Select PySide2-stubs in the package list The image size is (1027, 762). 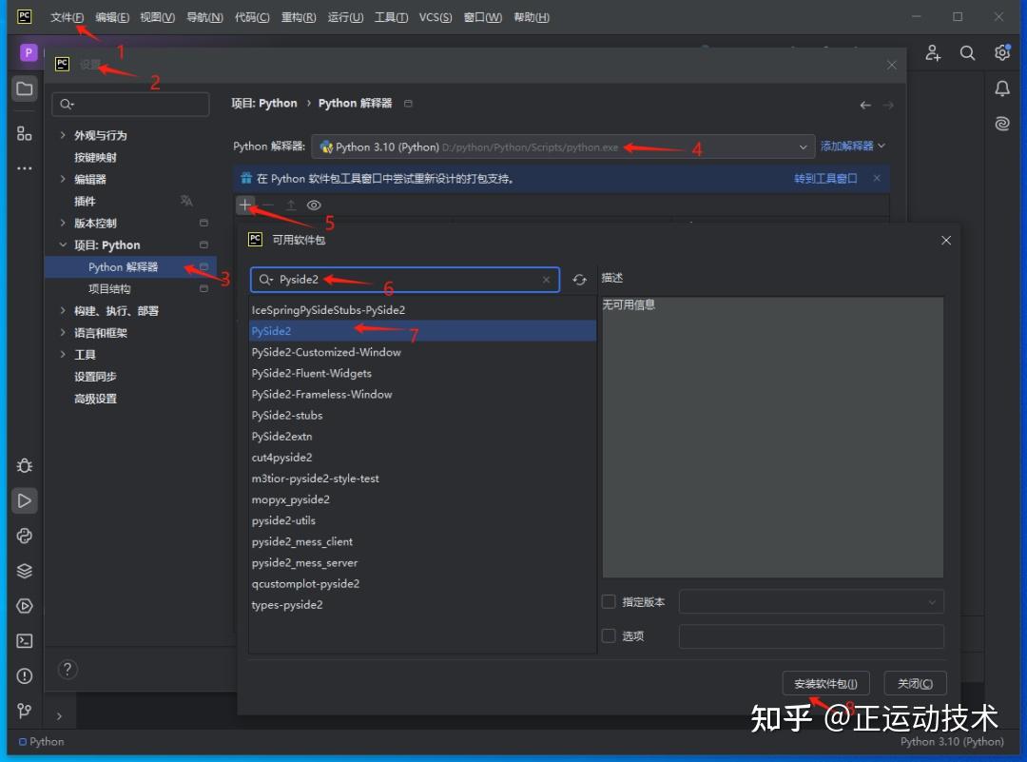coord(287,415)
